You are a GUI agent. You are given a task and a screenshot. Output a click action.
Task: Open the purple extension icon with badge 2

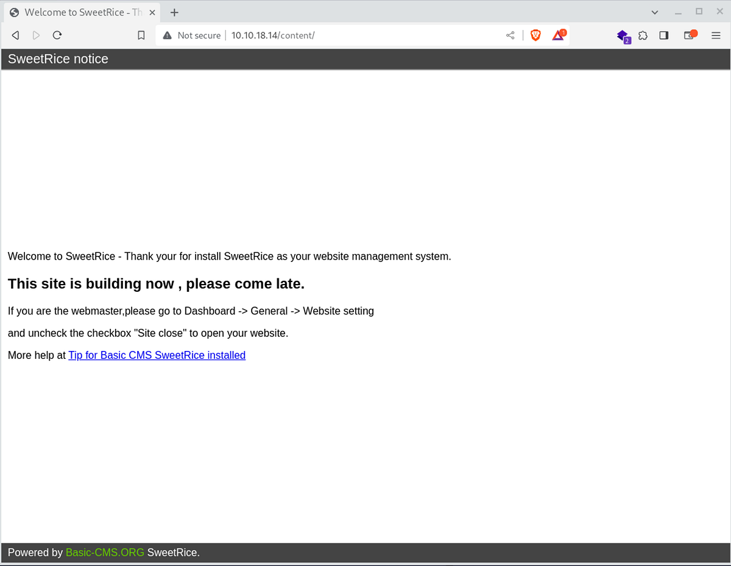[x=623, y=36]
